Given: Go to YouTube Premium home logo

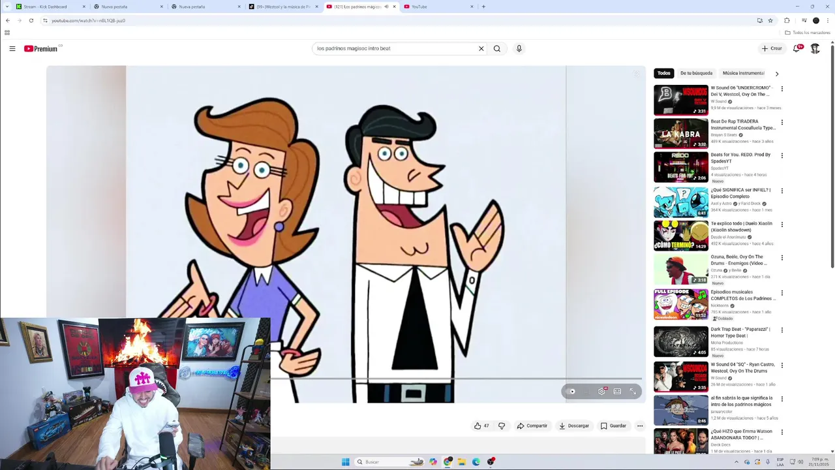Looking at the screenshot, I should click(41, 48).
